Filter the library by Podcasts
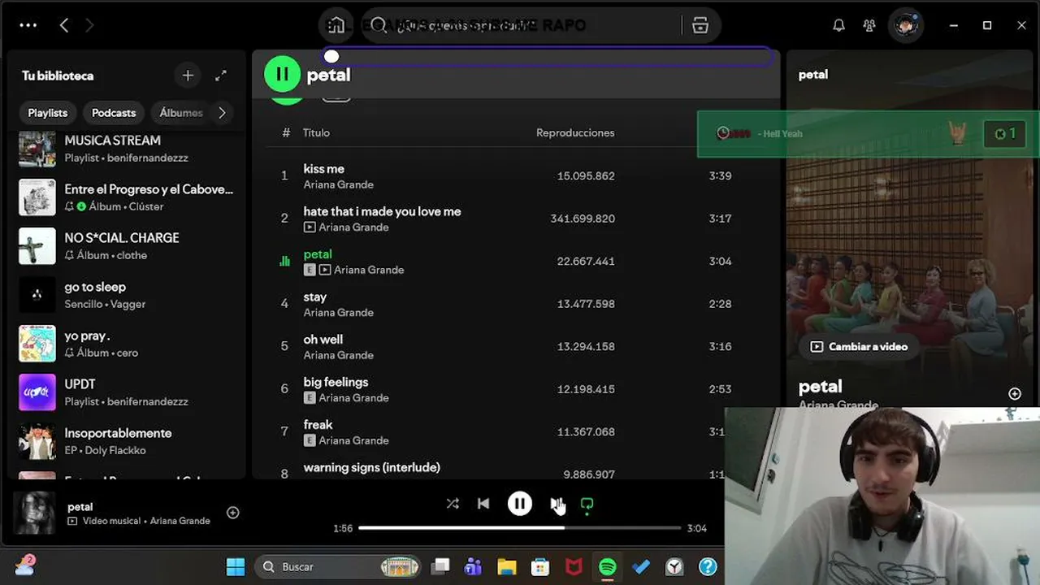This screenshot has height=585, width=1040. (114, 113)
